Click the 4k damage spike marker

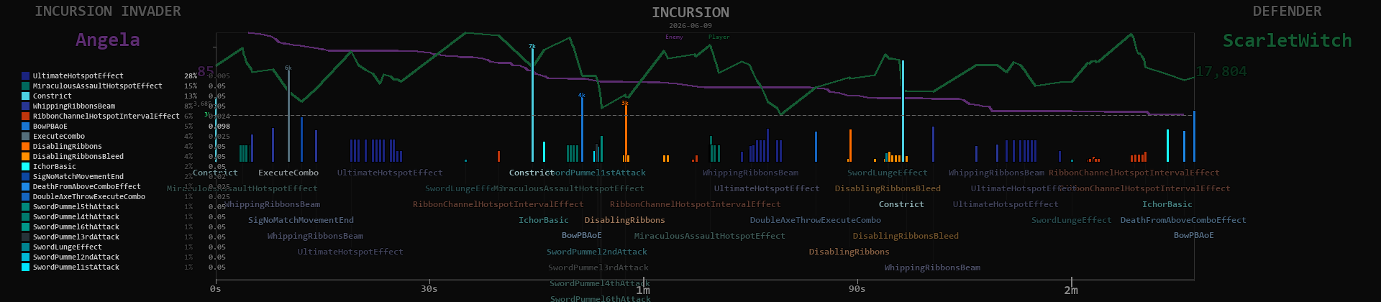(x=582, y=95)
